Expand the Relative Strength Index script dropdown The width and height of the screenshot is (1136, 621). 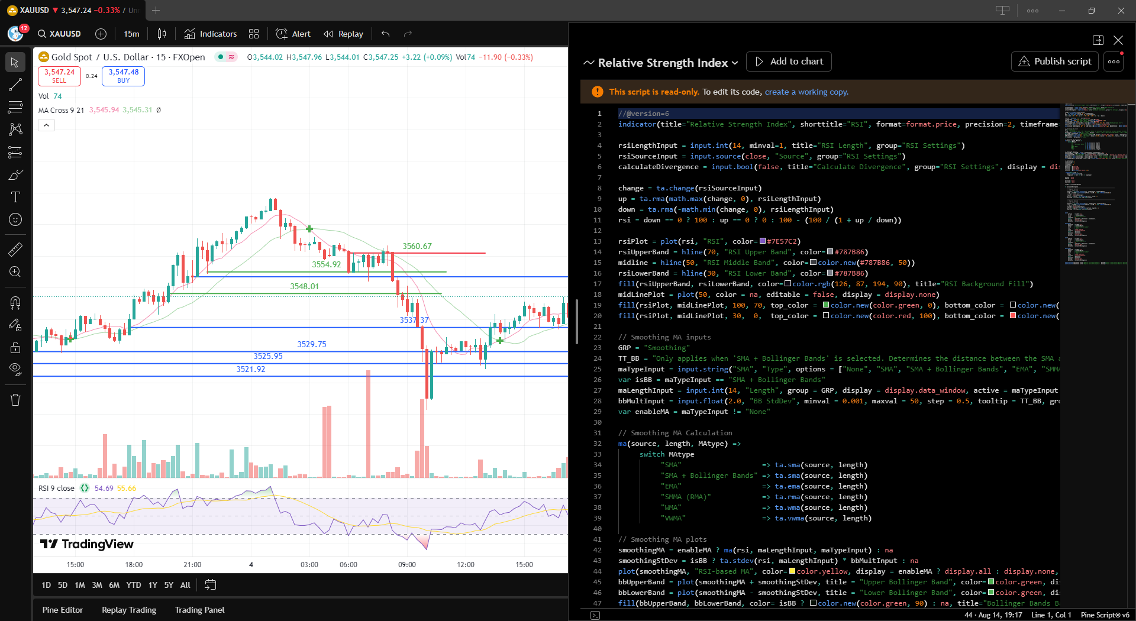735,63
